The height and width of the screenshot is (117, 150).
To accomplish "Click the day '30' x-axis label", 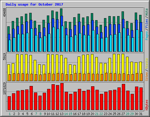I will click(x=136, y=114).
